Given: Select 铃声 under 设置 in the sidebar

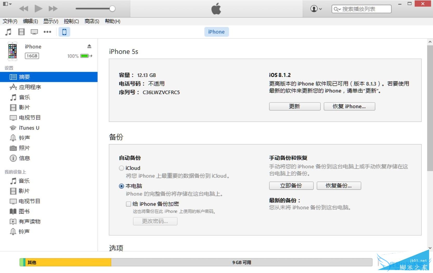Looking at the screenshot, I should [x=24, y=138].
